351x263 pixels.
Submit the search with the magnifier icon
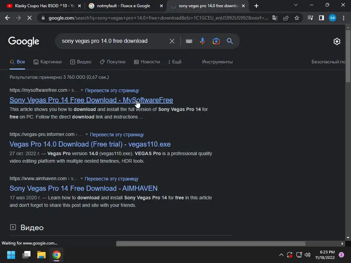[x=230, y=41]
